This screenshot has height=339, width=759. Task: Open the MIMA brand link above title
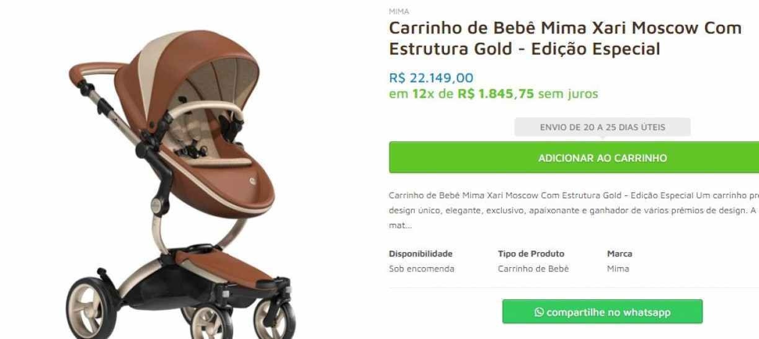(x=394, y=12)
